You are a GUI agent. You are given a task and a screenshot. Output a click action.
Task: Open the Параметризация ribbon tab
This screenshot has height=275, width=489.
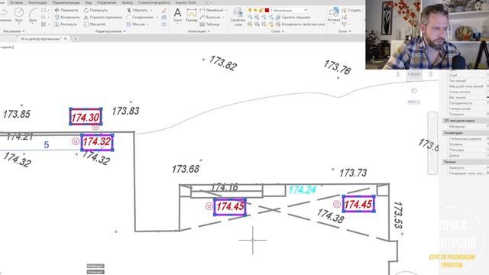(x=66, y=2)
